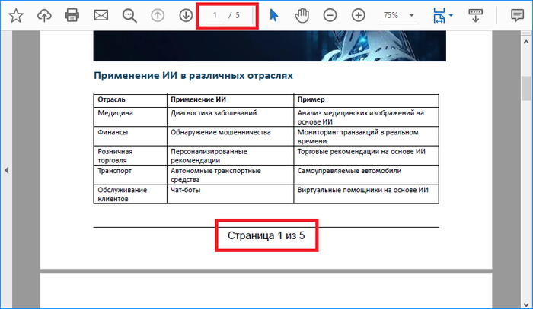533x309 pixels.
Task: Open the comment speech bubble tool
Action: point(517,16)
